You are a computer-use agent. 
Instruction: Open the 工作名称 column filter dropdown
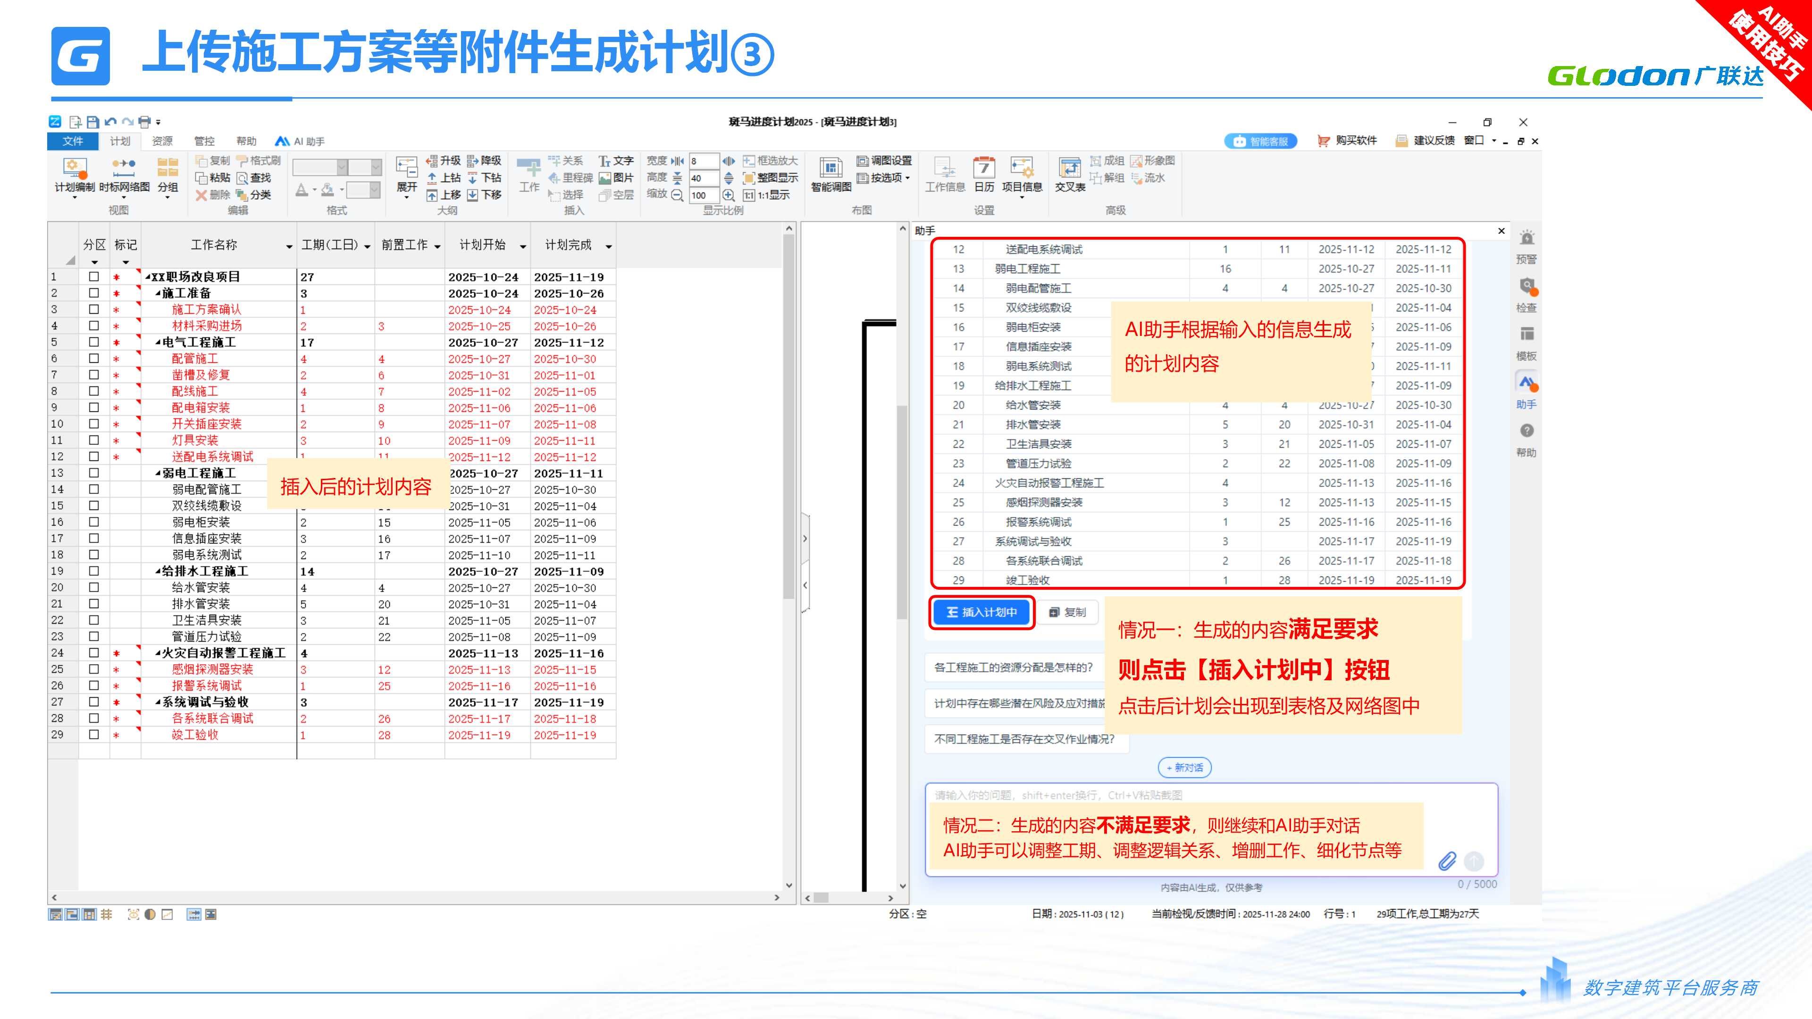pos(289,246)
